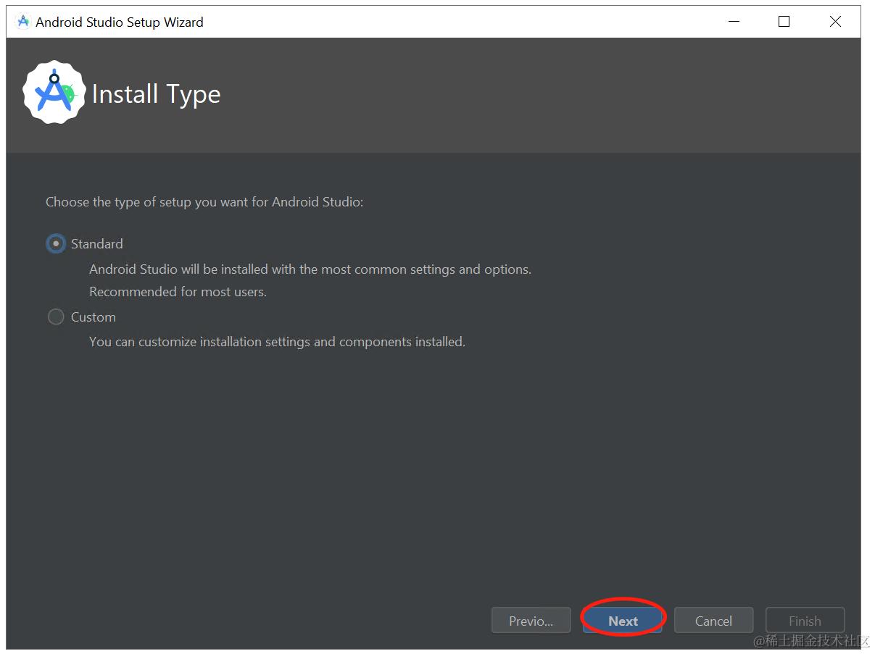Choose the Custom radio button
Screen dimensions: 875x654
(x=56, y=317)
